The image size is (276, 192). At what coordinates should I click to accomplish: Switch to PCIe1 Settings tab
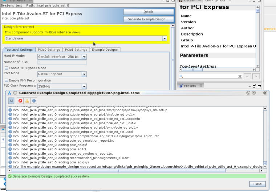(x=76, y=50)
